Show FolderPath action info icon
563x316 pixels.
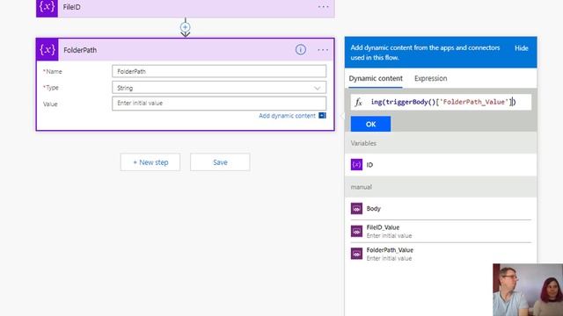click(301, 50)
